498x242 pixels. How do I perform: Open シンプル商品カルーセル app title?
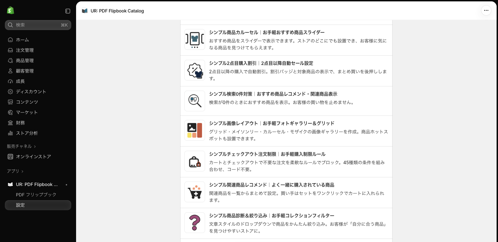(x=267, y=32)
